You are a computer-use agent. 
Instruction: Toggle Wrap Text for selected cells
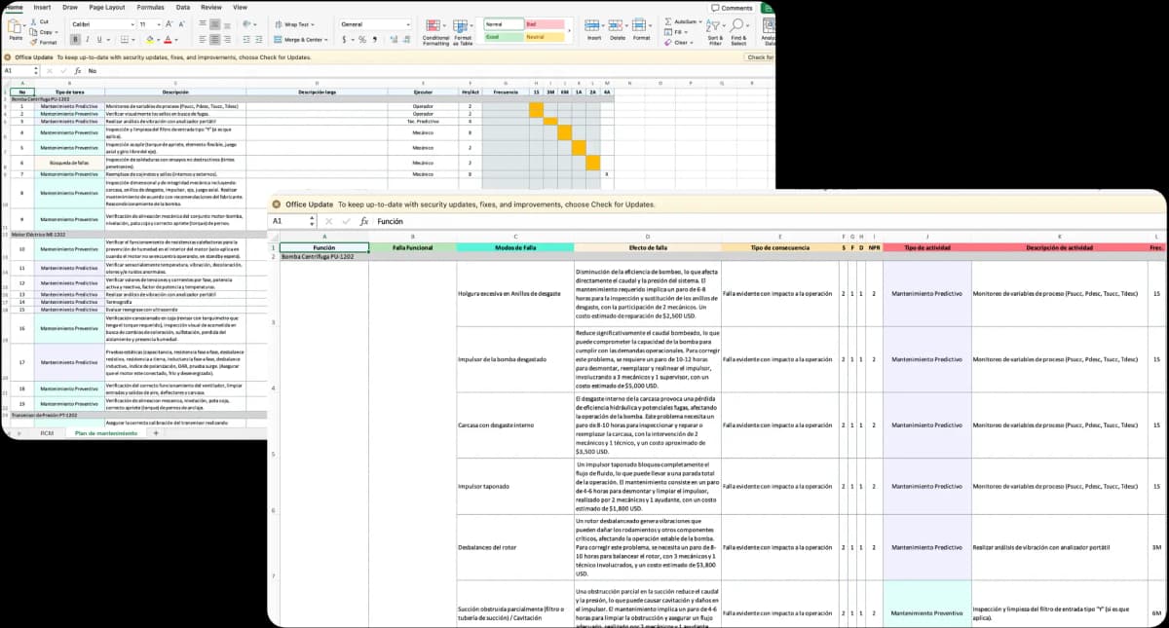pos(292,23)
